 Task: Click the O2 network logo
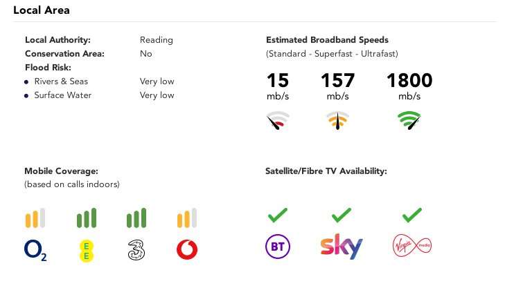coord(35,250)
